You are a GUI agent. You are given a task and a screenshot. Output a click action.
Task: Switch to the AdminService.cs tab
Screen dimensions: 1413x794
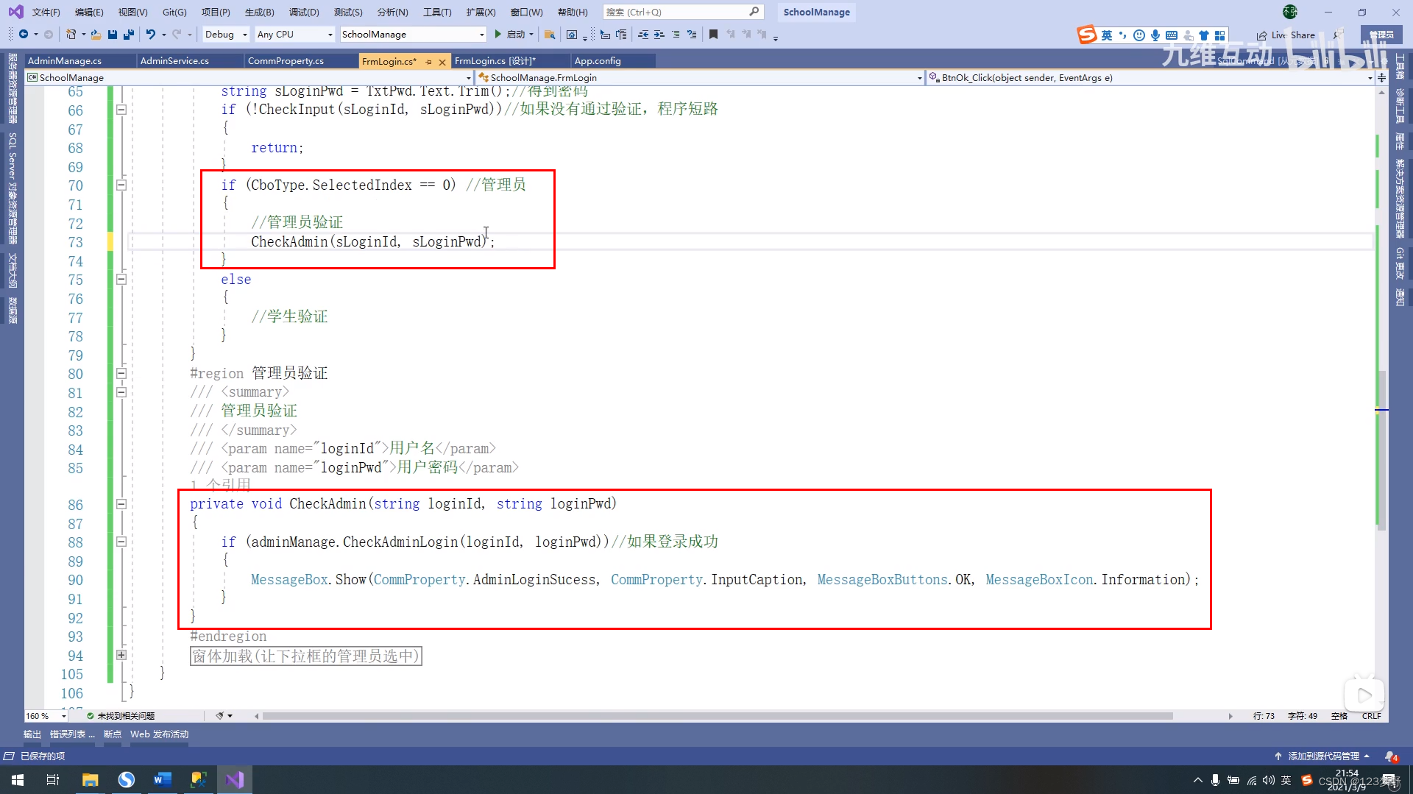pyautogui.click(x=174, y=61)
